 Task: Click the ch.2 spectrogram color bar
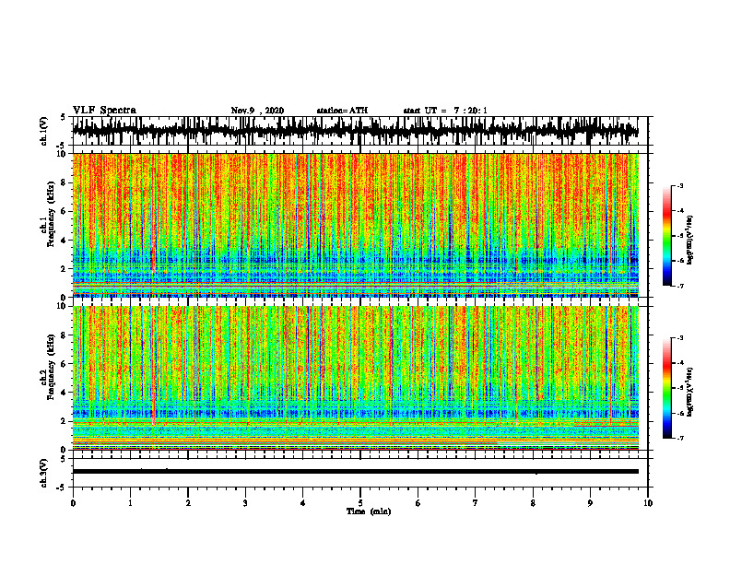667,388
